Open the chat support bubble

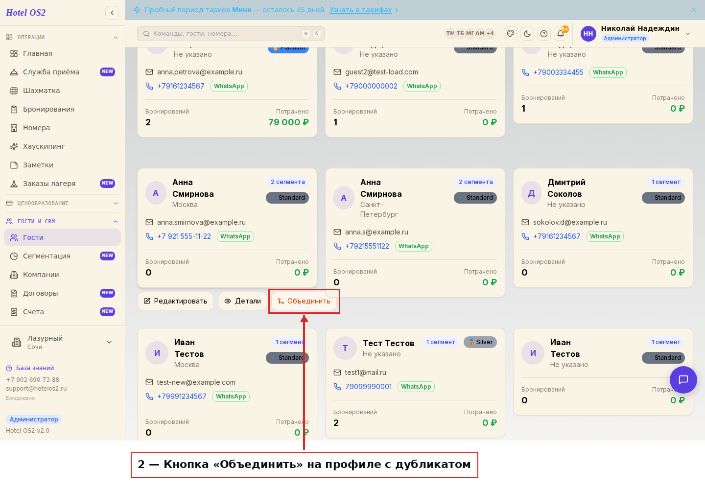(683, 380)
